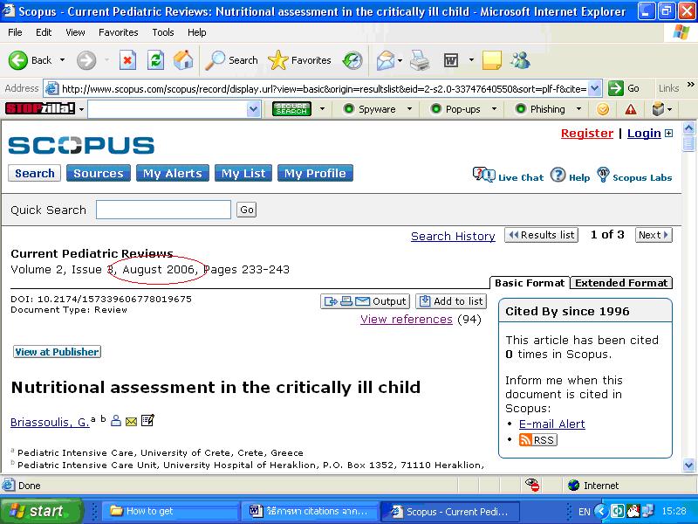The image size is (698, 524).
Task: Open the Back button history dropdown arrow
Action: pos(62,60)
